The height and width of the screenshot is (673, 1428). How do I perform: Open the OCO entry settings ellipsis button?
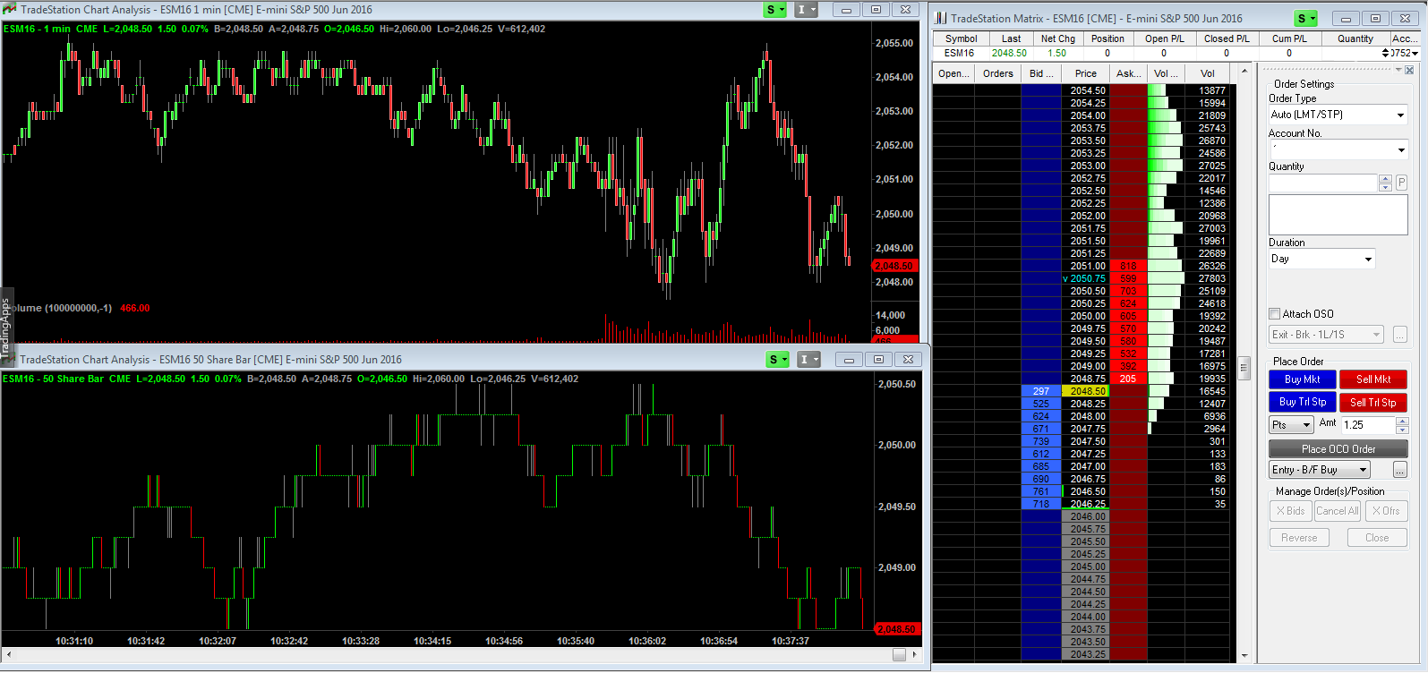1400,470
